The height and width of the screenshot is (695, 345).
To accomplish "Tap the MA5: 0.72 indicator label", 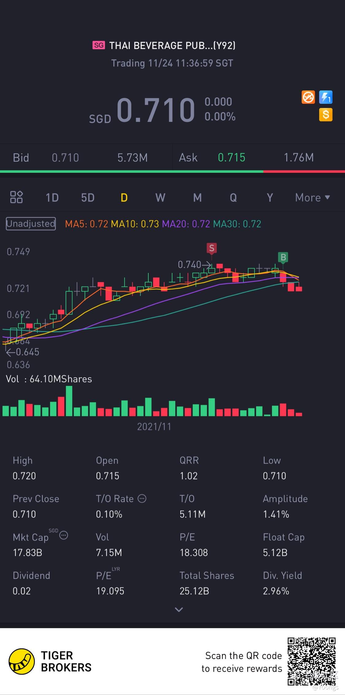I will click(86, 224).
